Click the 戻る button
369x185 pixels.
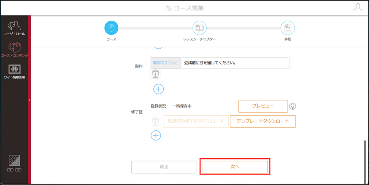coord(164,167)
